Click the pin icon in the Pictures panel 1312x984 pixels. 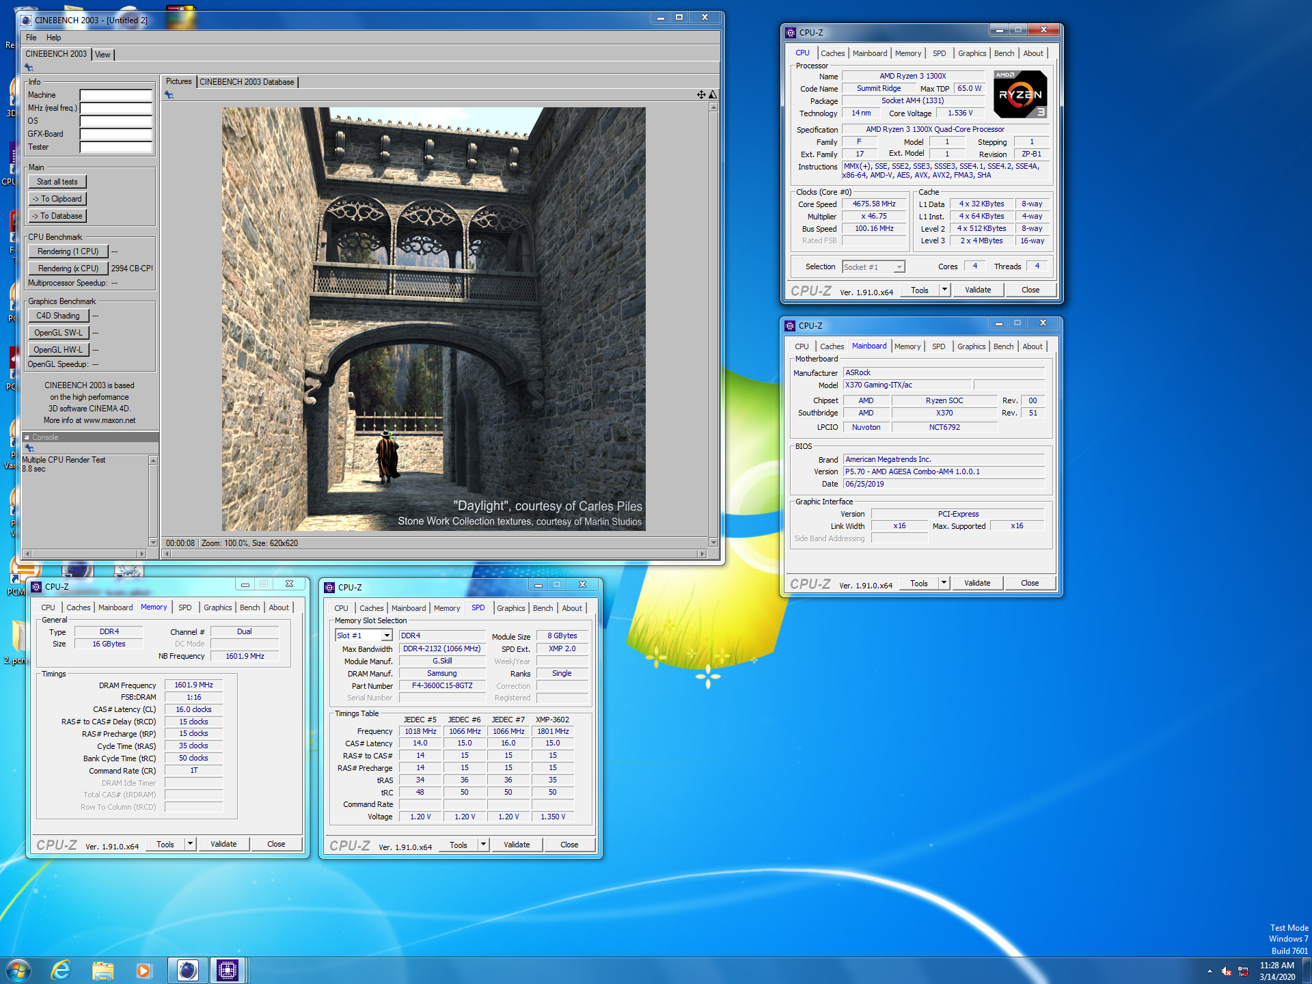169,95
